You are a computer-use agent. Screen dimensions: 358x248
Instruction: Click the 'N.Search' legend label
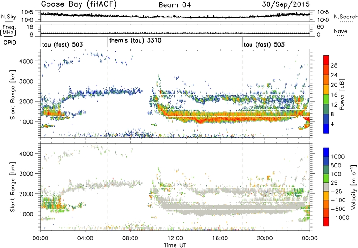point(346,17)
